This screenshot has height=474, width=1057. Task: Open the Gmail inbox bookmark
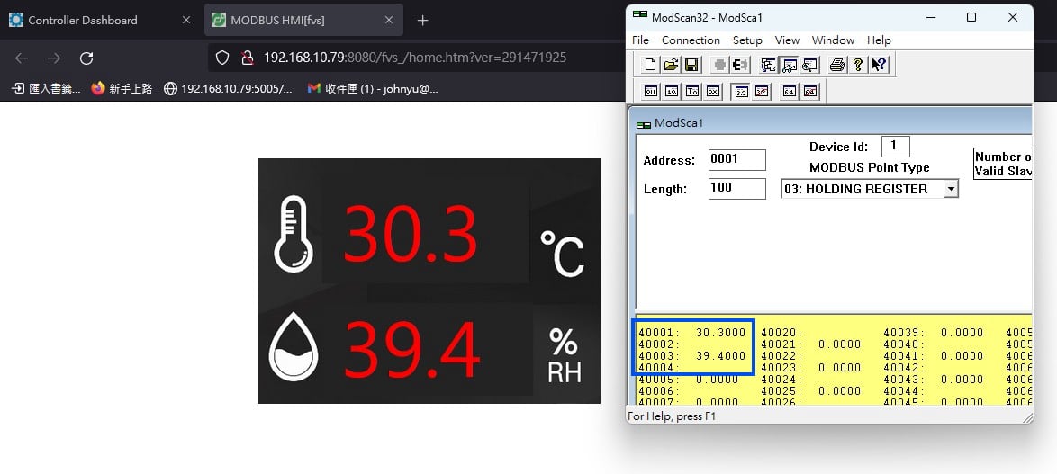(373, 89)
